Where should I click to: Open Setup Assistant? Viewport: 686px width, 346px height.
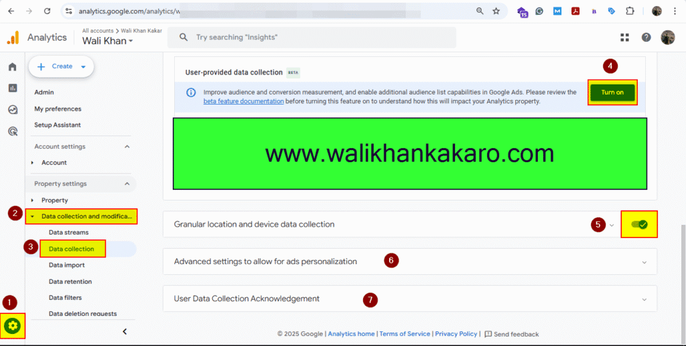(x=58, y=125)
